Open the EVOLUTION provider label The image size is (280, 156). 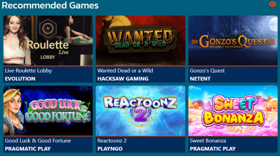click(20, 79)
